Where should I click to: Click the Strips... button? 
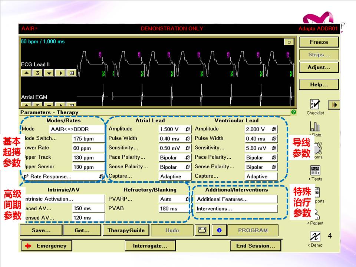[x=319, y=55]
